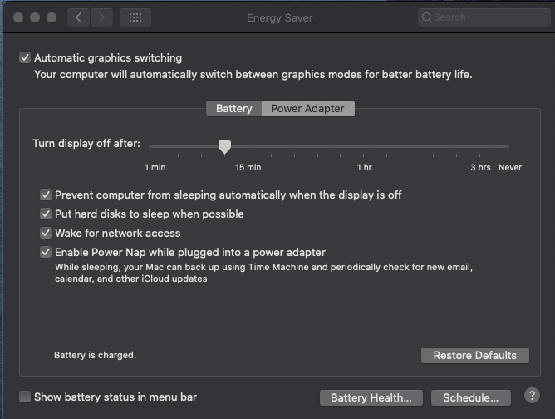Click the search magnifier icon

(x=427, y=17)
